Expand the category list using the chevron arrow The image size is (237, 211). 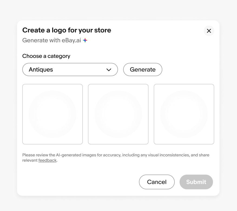point(109,70)
